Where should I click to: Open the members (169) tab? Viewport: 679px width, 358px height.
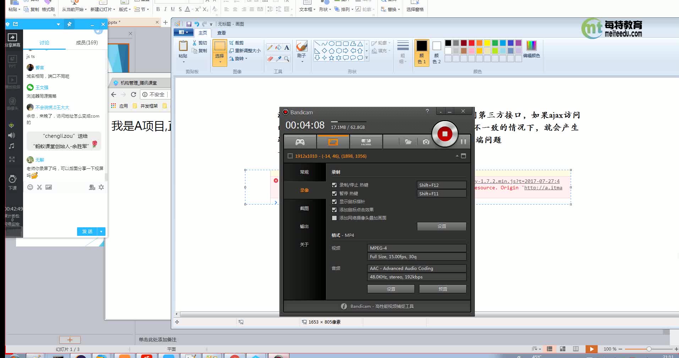87,43
